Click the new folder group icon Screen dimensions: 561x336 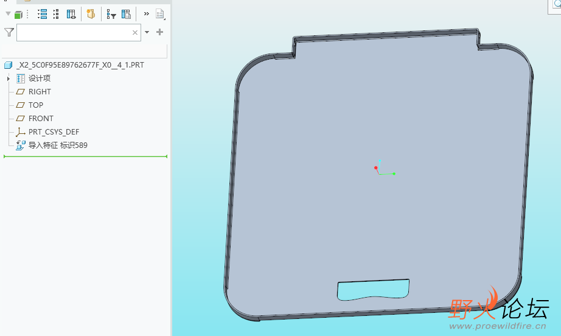tap(91, 14)
